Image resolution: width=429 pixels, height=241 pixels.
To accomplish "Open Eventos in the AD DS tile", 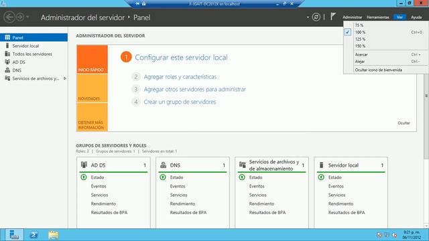I will [x=99, y=186].
